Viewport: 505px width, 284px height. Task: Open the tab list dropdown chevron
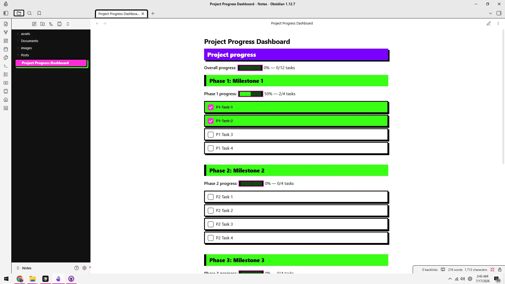491,13
